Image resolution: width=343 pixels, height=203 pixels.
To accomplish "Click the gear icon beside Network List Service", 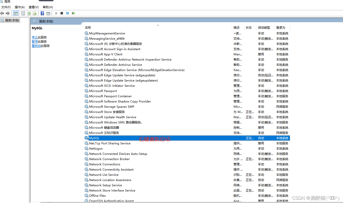I will [86, 175].
